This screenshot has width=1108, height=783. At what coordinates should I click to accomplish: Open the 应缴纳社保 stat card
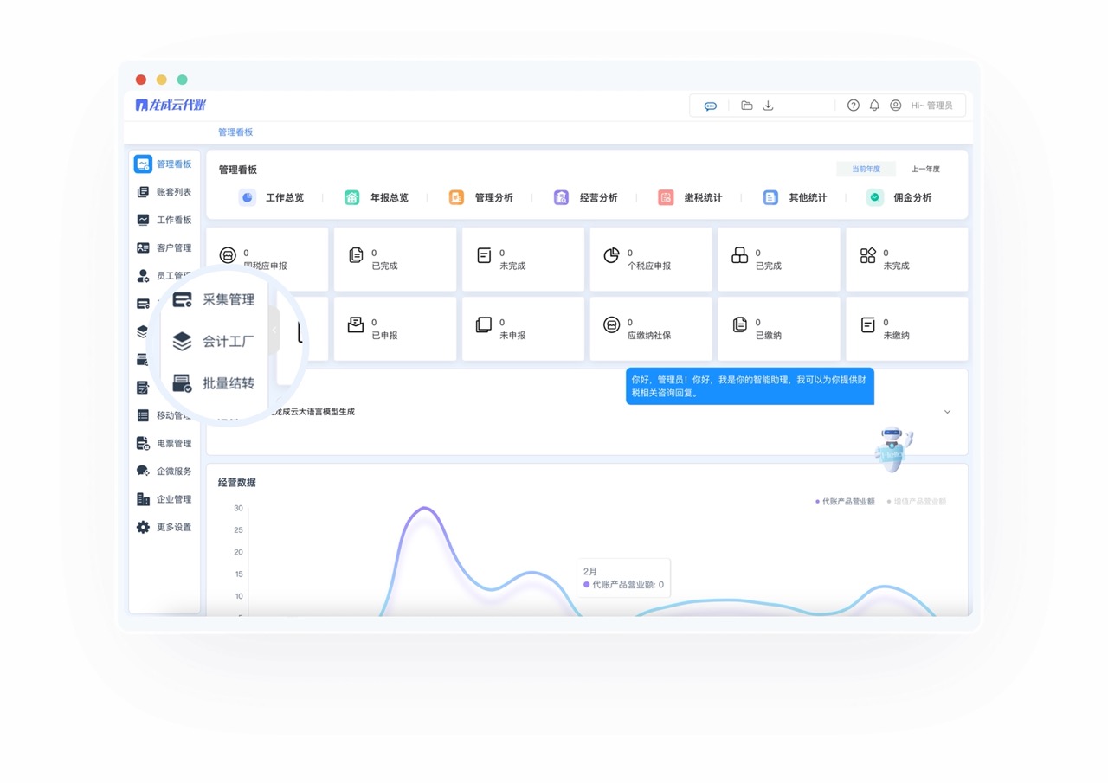[651, 329]
